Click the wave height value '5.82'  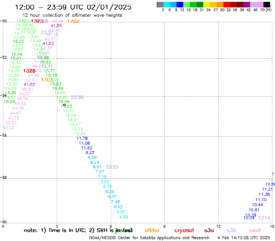point(105,182)
